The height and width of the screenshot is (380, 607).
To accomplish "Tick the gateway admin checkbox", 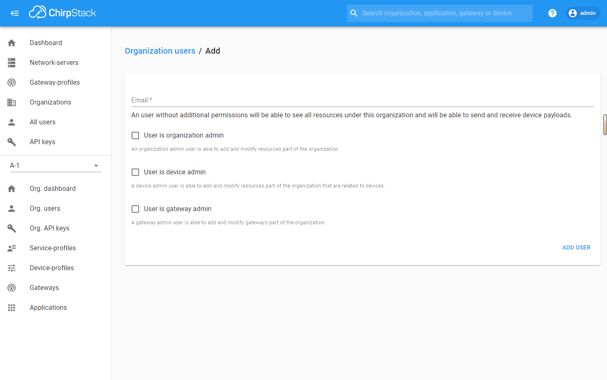I will [x=135, y=209].
